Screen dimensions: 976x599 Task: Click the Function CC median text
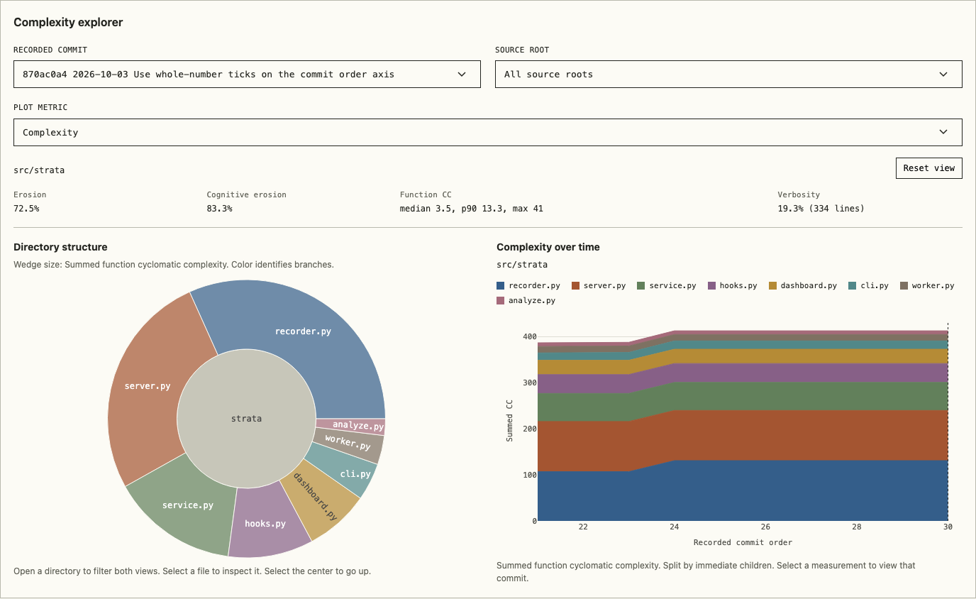tap(472, 209)
